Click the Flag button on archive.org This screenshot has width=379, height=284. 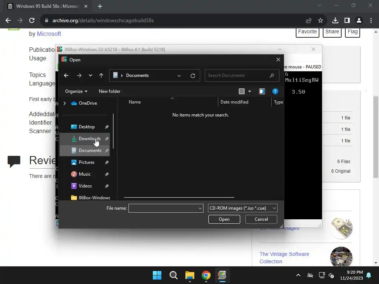pyautogui.click(x=352, y=32)
